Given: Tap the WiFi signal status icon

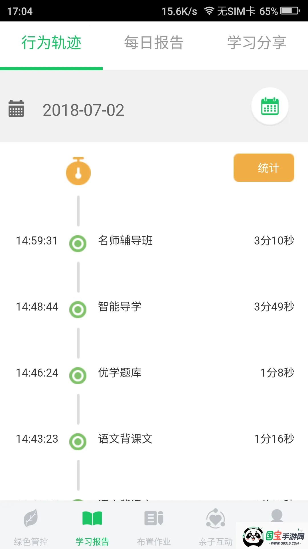Looking at the screenshot, I should pyautogui.click(x=209, y=11).
